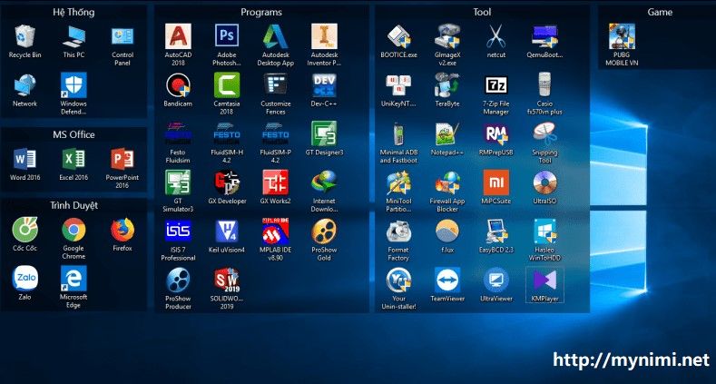The width and height of the screenshot is (716, 384).
Task: Select the Dev-C++ icon
Action: (324, 86)
